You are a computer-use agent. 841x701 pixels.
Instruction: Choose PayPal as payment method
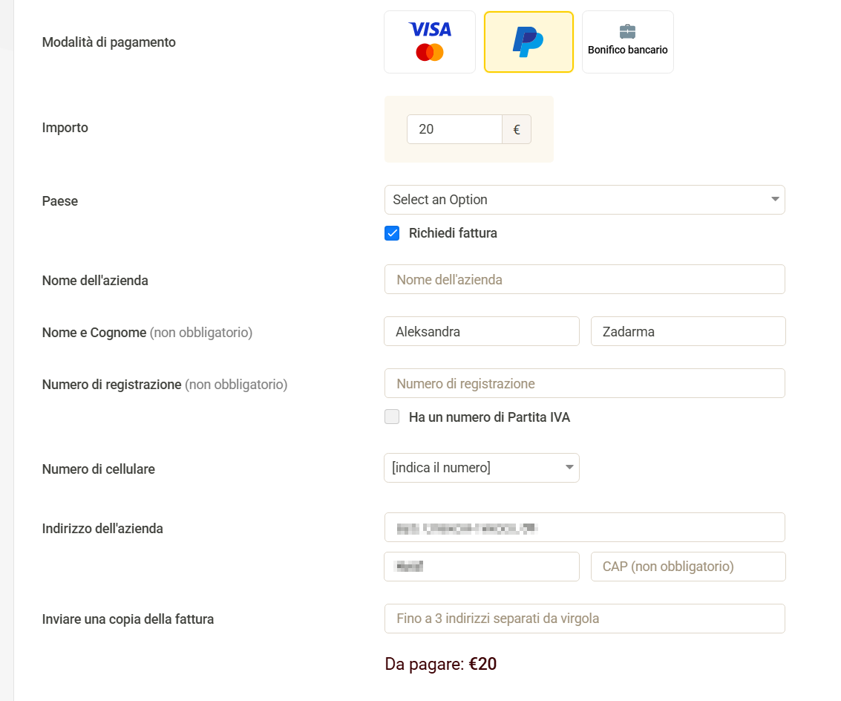tap(528, 42)
